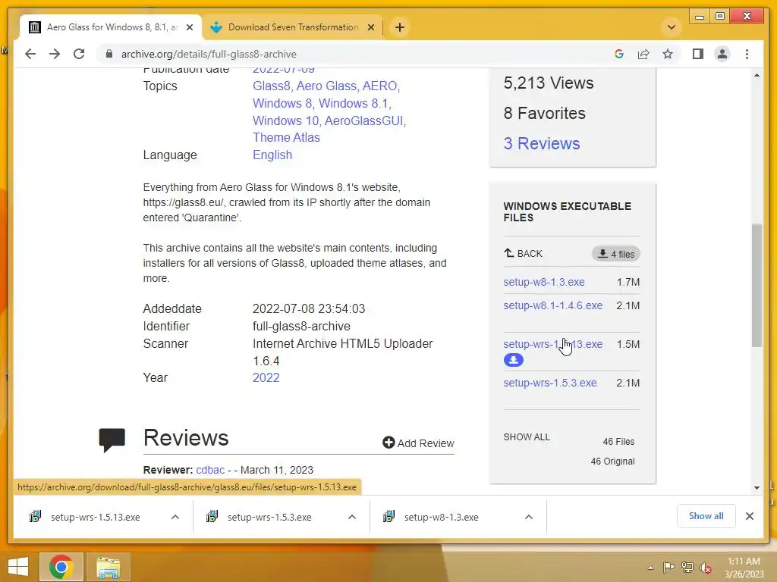Bookmark this page with the star icon
The image size is (777, 582).
point(668,54)
